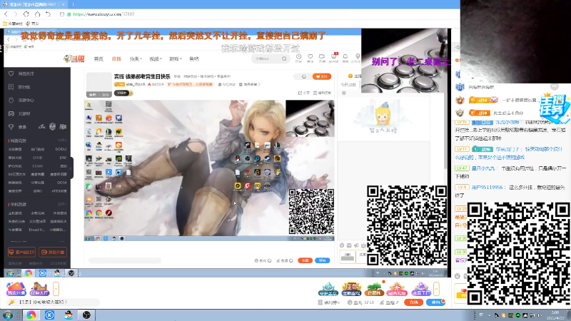Open the DOTA2 category link

coord(61,149)
